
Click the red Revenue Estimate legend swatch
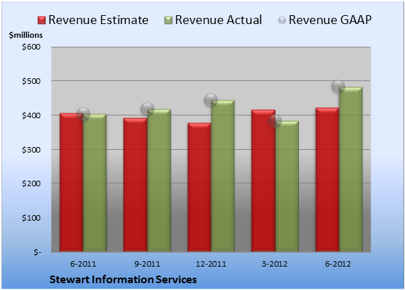pyautogui.click(x=41, y=21)
